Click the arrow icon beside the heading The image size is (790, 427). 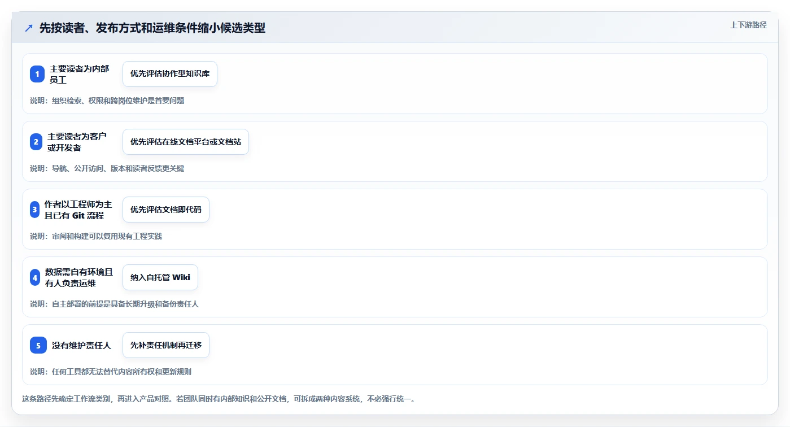pyautogui.click(x=29, y=28)
